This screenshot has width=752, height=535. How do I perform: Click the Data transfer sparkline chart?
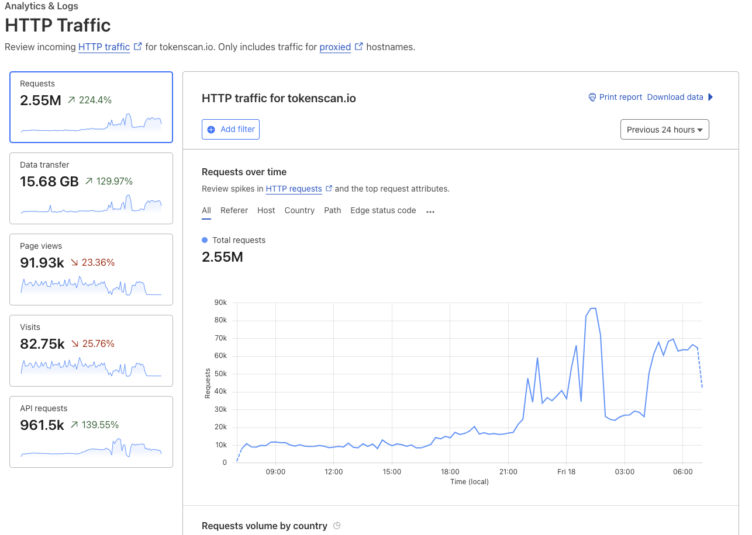[x=91, y=204]
